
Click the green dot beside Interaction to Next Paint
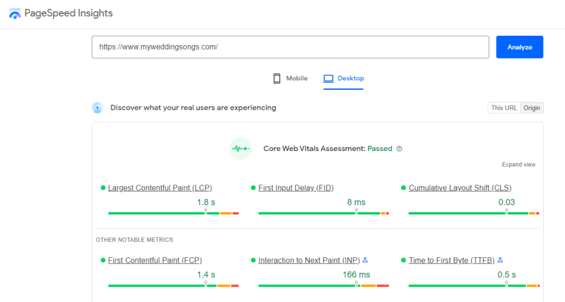pyautogui.click(x=253, y=260)
